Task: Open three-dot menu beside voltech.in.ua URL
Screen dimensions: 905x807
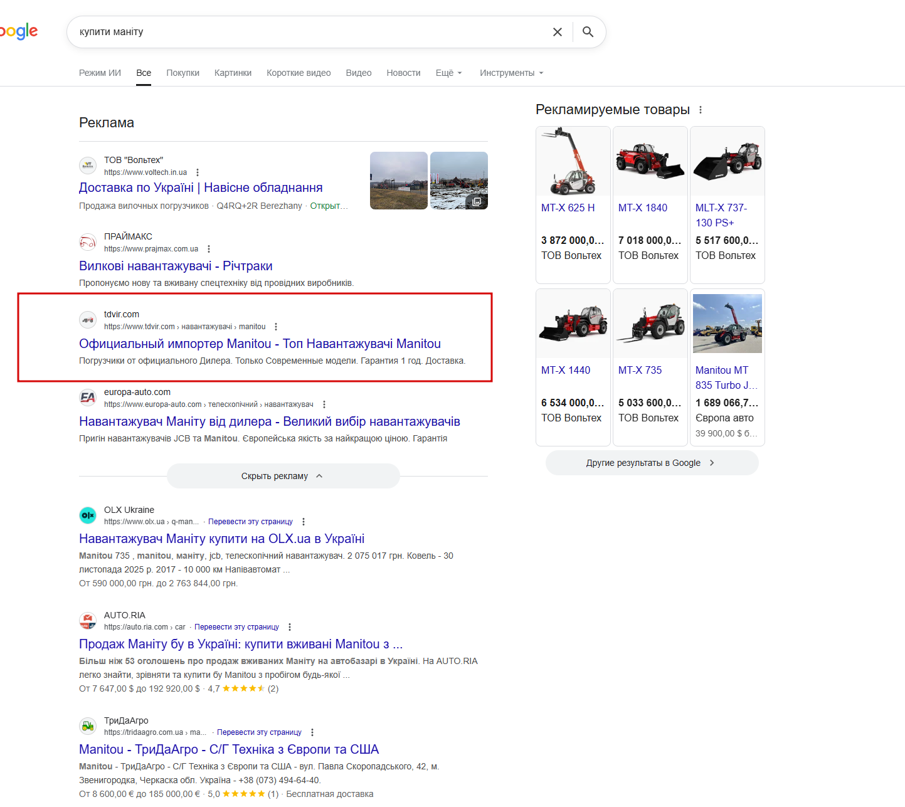Action: tap(198, 172)
